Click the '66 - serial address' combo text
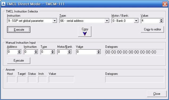Viewport: 169px width, 100px height. point(72,21)
